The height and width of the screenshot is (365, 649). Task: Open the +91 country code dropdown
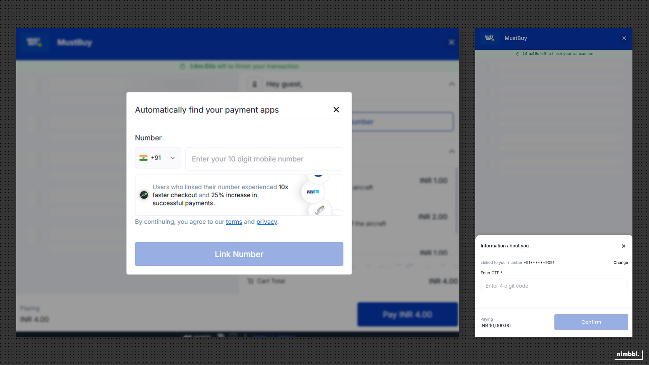(x=172, y=158)
